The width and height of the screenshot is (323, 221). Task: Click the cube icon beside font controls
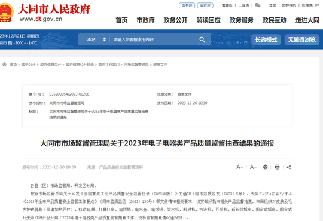click(266, 167)
